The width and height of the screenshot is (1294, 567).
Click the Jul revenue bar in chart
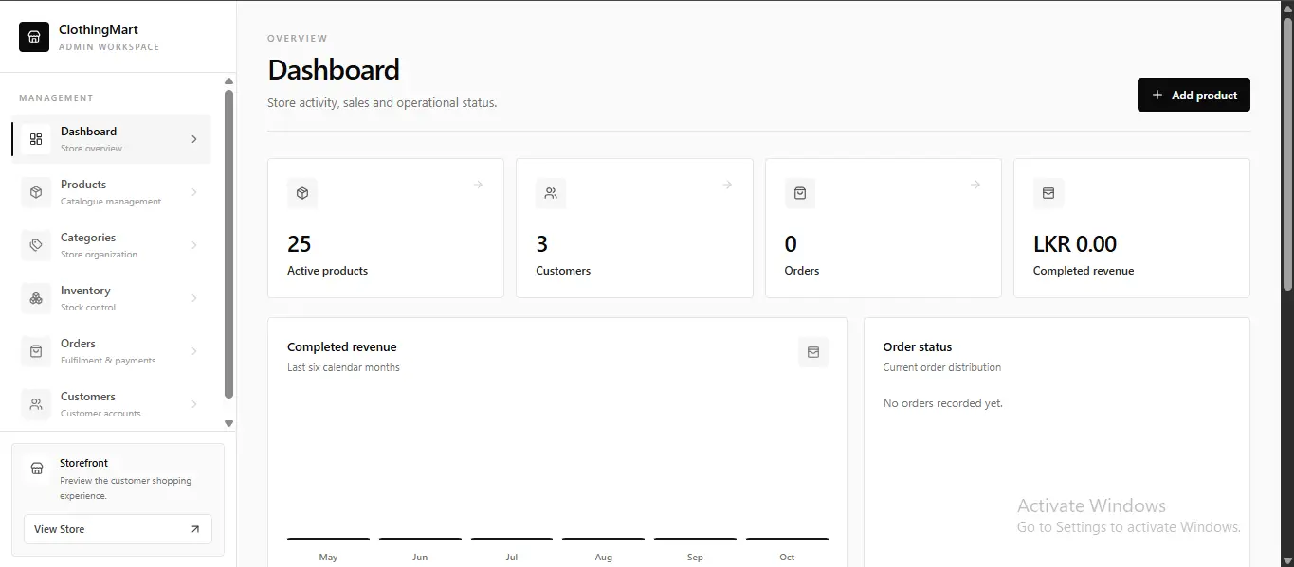[x=512, y=539]
